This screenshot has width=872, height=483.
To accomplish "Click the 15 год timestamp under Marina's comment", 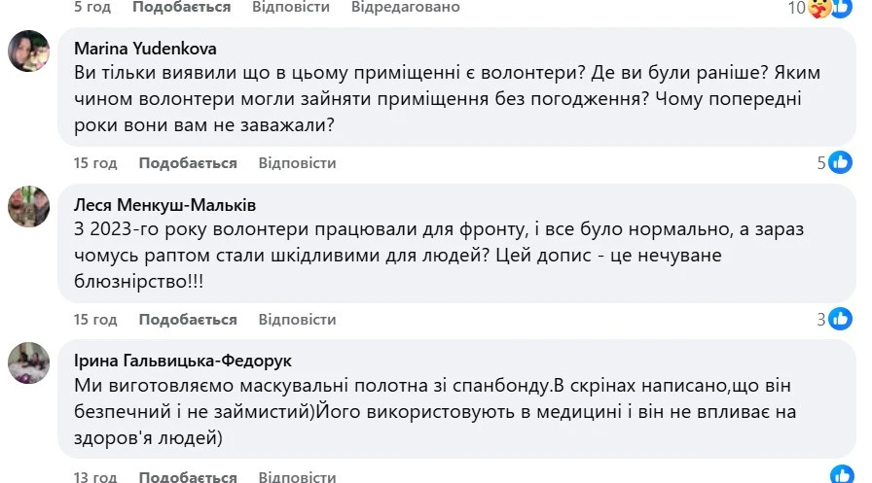I will pos(95,162).
